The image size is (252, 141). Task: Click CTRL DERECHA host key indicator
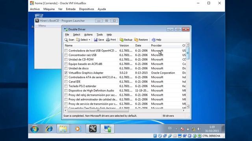click(x=211, y=136)
